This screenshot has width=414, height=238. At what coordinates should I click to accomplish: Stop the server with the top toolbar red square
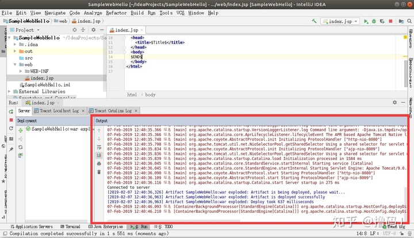point(390,21)
